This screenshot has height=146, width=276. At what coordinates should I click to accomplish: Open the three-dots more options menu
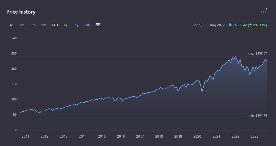263,12
